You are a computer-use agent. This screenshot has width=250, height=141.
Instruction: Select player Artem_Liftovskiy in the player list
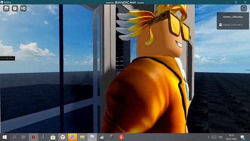(233, 17)
